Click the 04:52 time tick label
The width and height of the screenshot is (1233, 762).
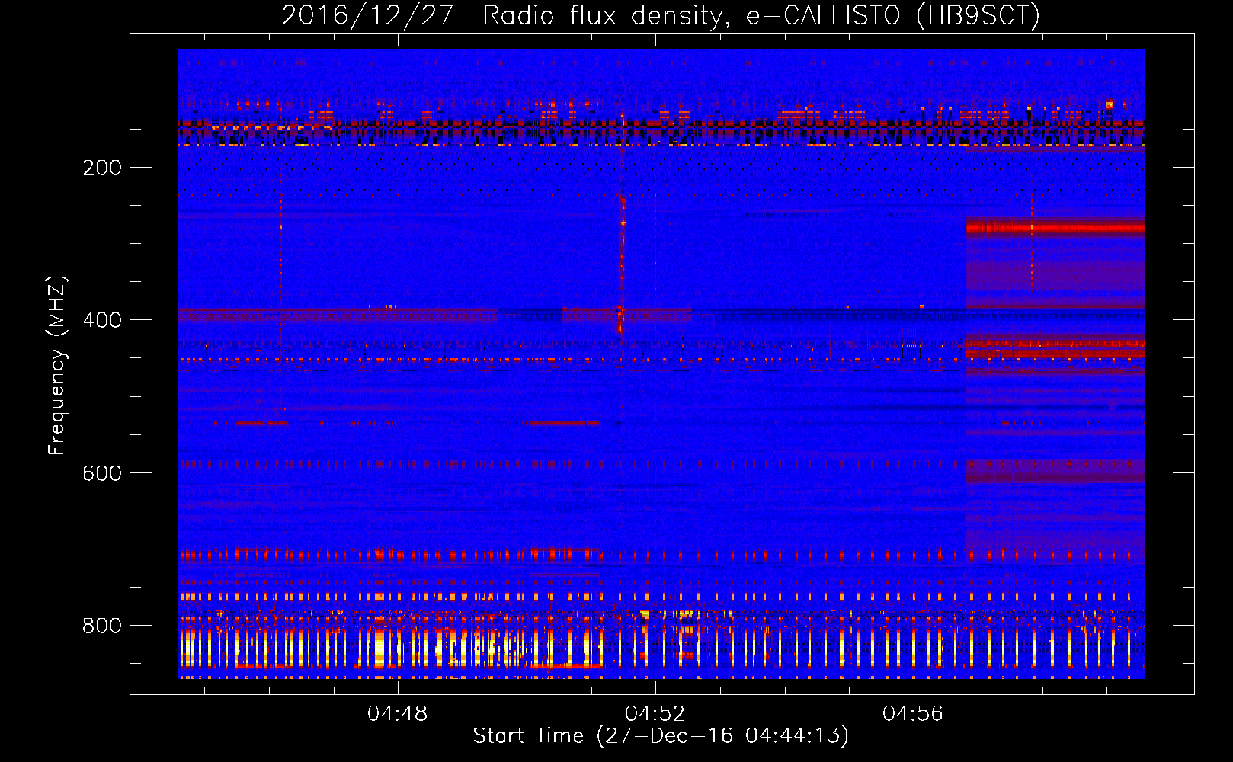pyautogui.click(x=655, y=714)
